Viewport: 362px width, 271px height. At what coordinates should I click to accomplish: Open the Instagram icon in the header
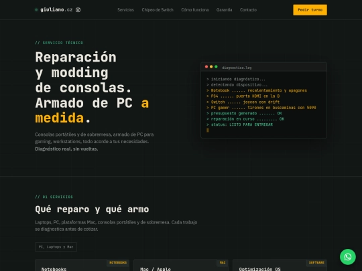[78, 9]
